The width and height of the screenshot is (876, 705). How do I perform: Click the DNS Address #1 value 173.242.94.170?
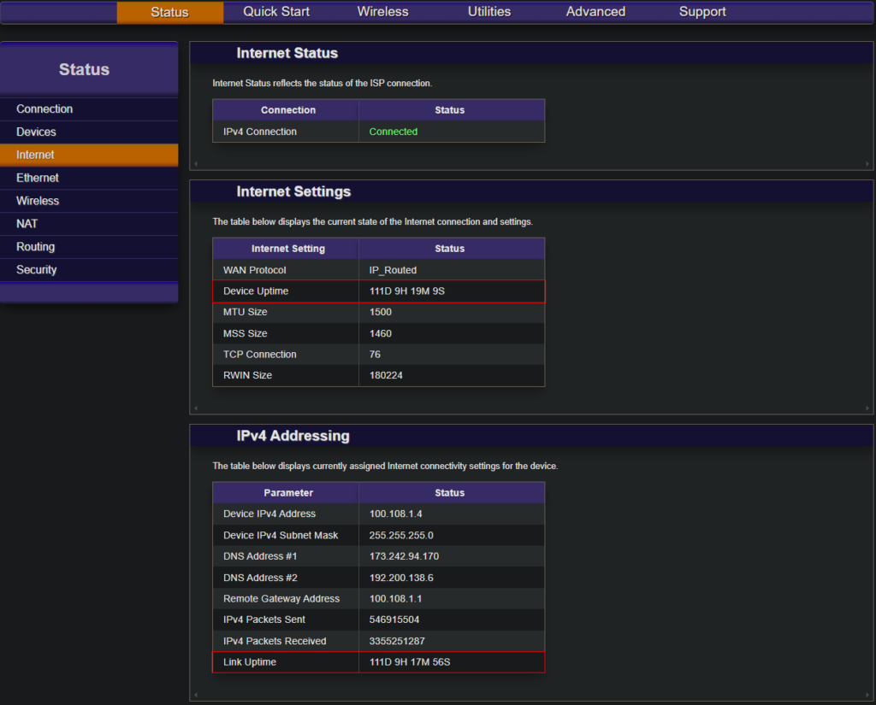pos(405,556)
